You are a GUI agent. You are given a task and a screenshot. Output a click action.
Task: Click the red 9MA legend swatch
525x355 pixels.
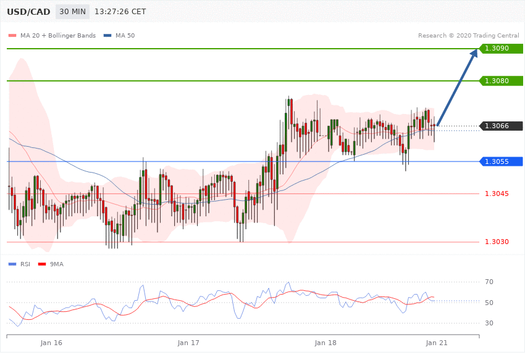click(42, 264)
